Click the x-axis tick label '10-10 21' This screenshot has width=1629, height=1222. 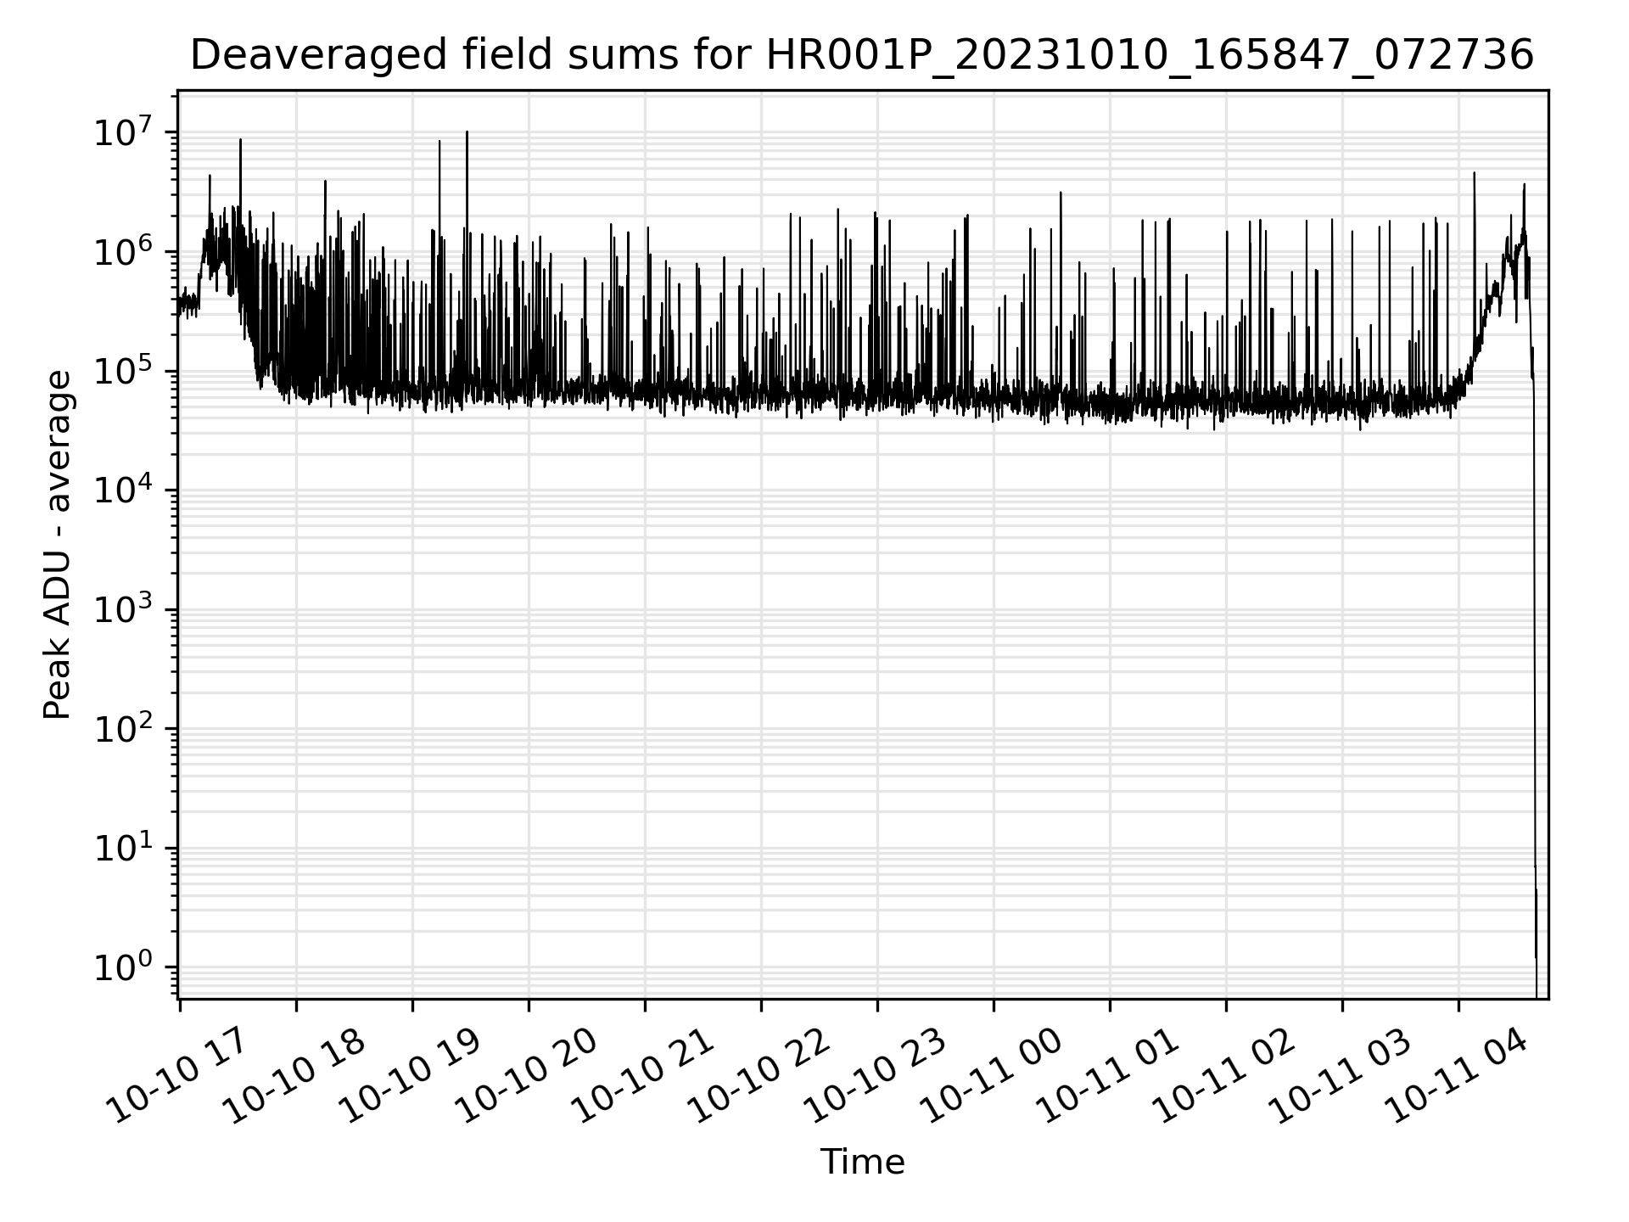click(x=644, y=1074)
